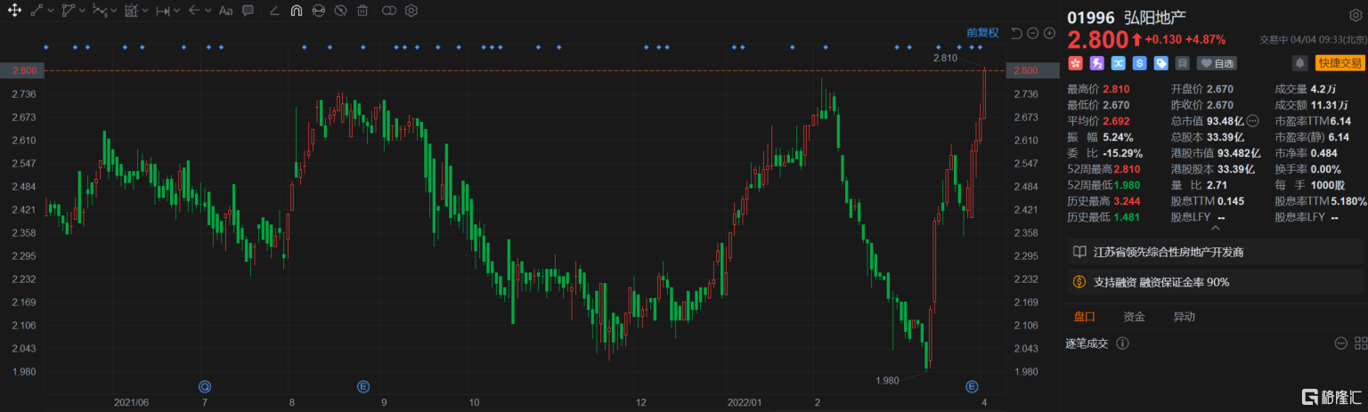
Task: Switch to the 盘口 tab
Action: pos(1084,317)
